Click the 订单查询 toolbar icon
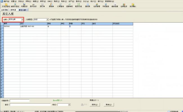This screenshot has height=112, width=183. click(x=61, y=5)
